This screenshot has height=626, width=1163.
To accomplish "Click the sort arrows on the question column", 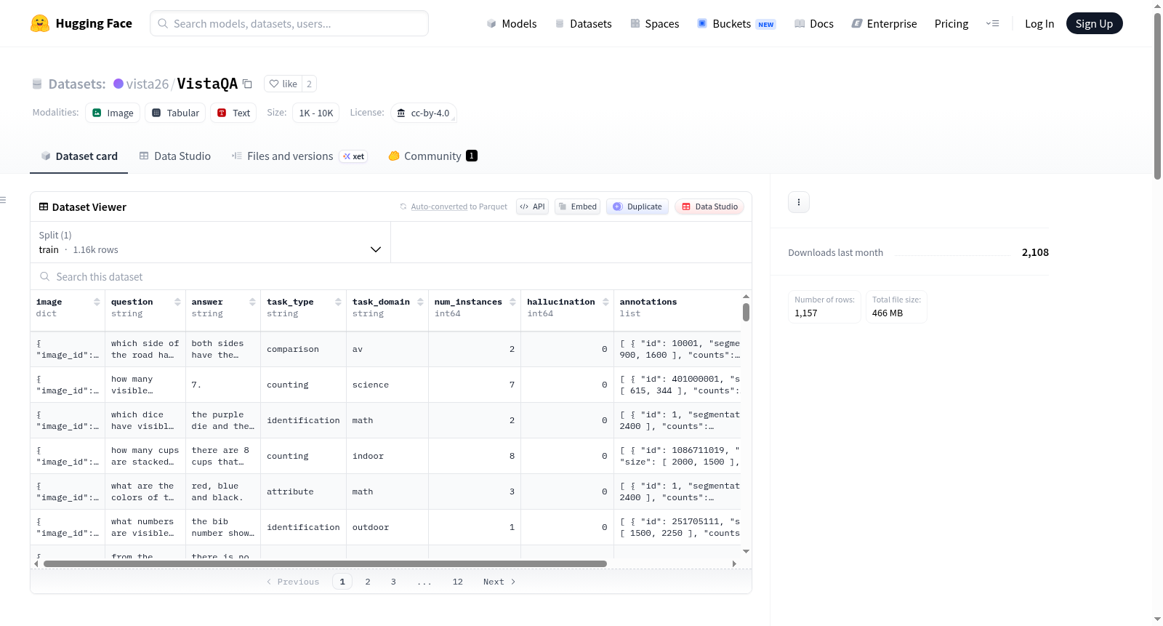I will point(177,302).
